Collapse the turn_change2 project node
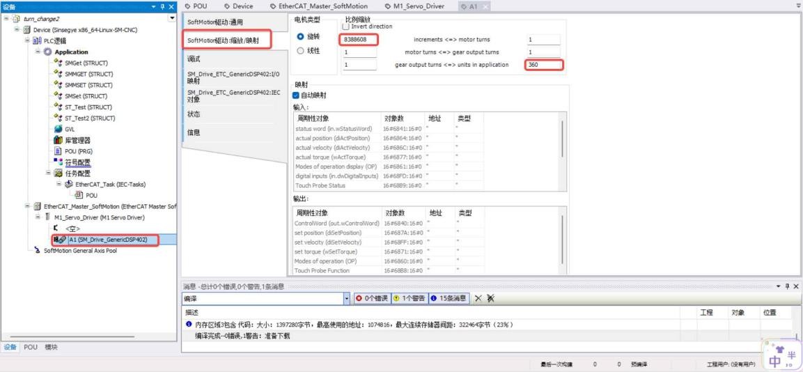803x372 pixels. (6, 18)
